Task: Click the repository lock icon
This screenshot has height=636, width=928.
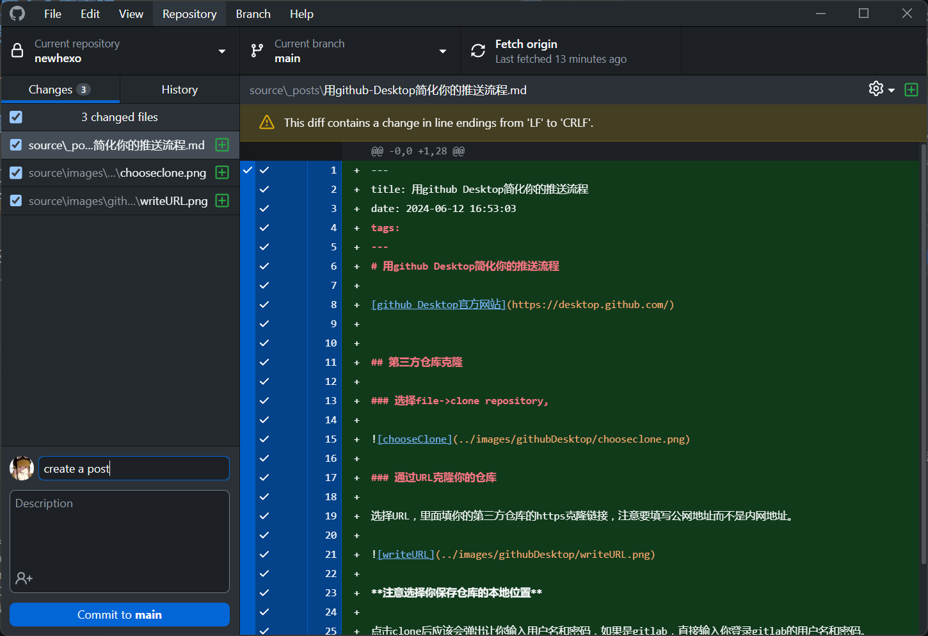Action: pyautogui.click(x=17, y=51)
